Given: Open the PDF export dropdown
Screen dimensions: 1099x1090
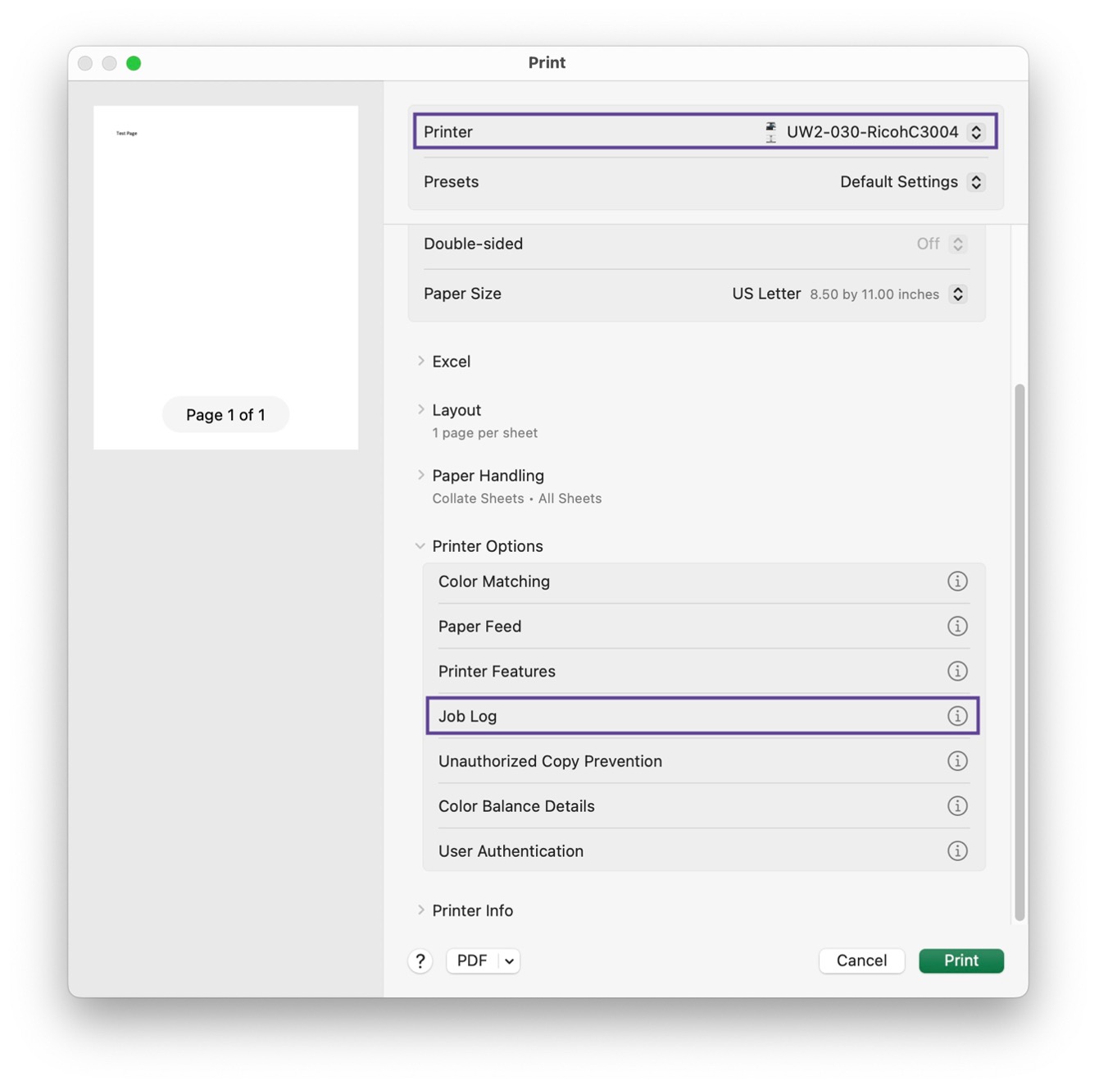Looking at the screenshot, I should coord(483,960).
